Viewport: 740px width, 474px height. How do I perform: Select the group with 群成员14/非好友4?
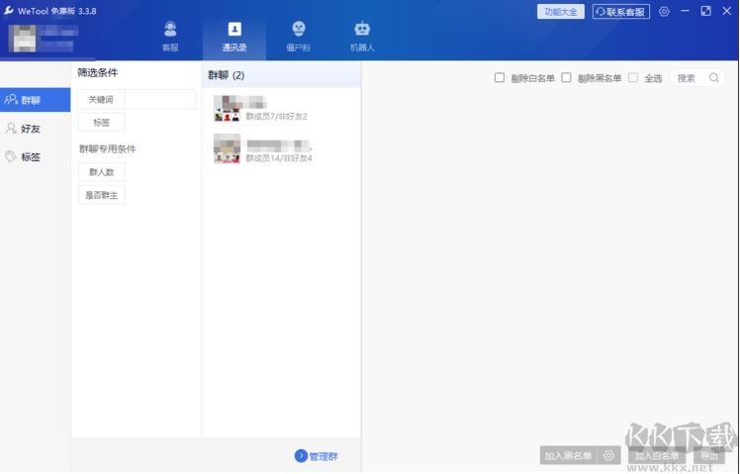[281, 148]
